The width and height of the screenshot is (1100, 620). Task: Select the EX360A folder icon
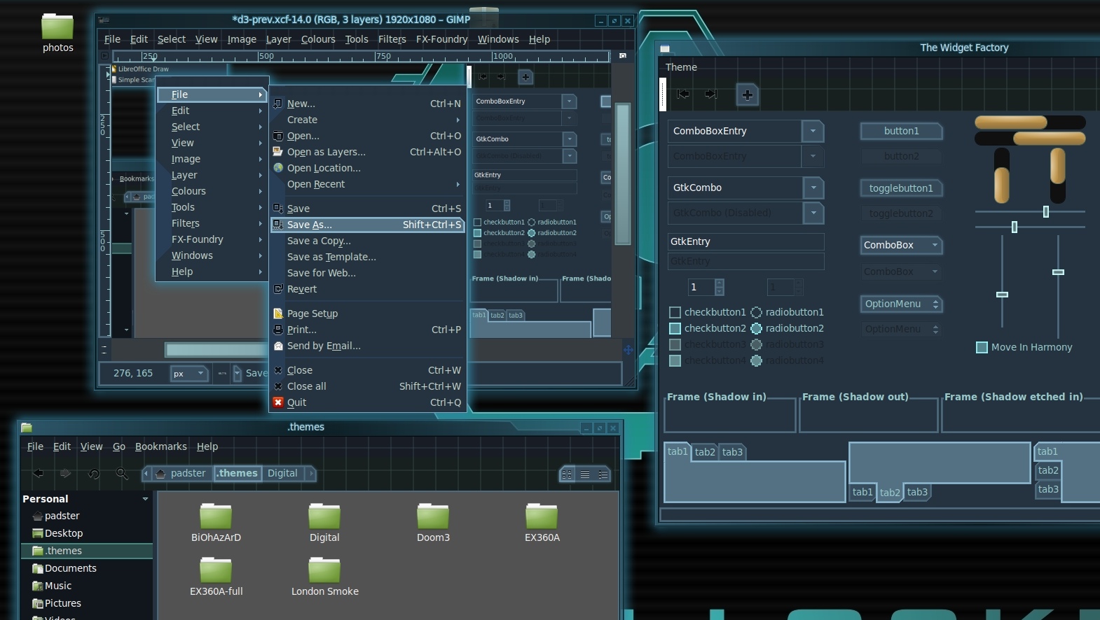pyautogui.click(x=542, y=516)
